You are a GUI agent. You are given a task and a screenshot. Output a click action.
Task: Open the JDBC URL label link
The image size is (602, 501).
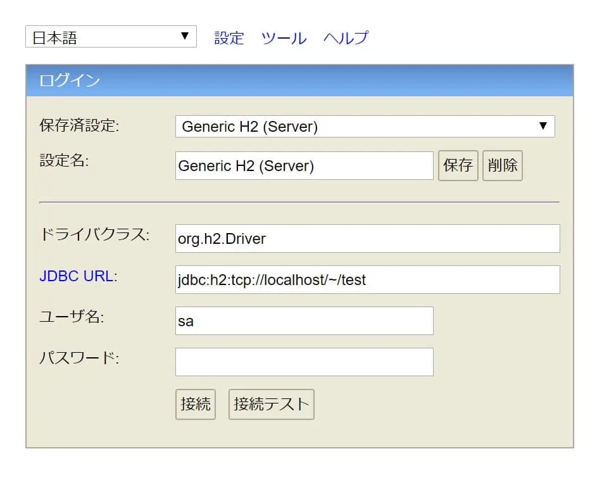[77, 276]
